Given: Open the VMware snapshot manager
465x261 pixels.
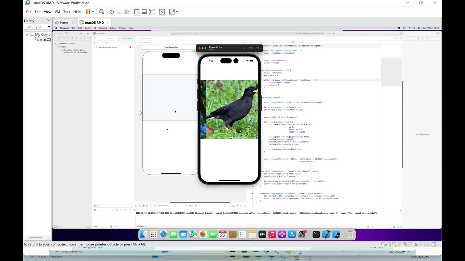Looking at the screenshot, I should [x=127, y=12].
